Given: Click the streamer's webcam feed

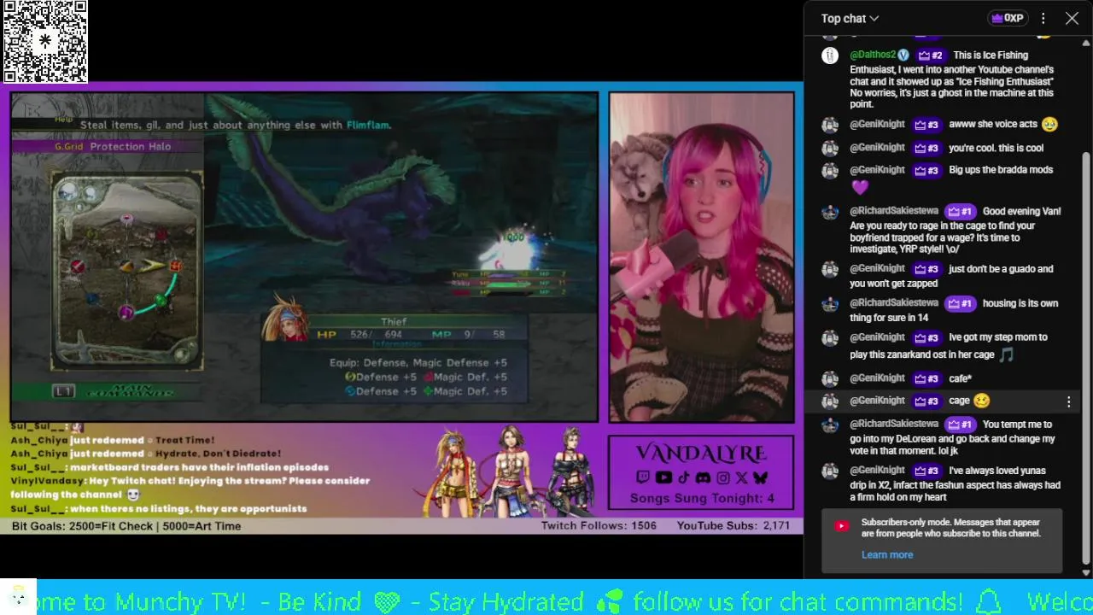Looking at the screenshot, I should click(x=701, y=257).
